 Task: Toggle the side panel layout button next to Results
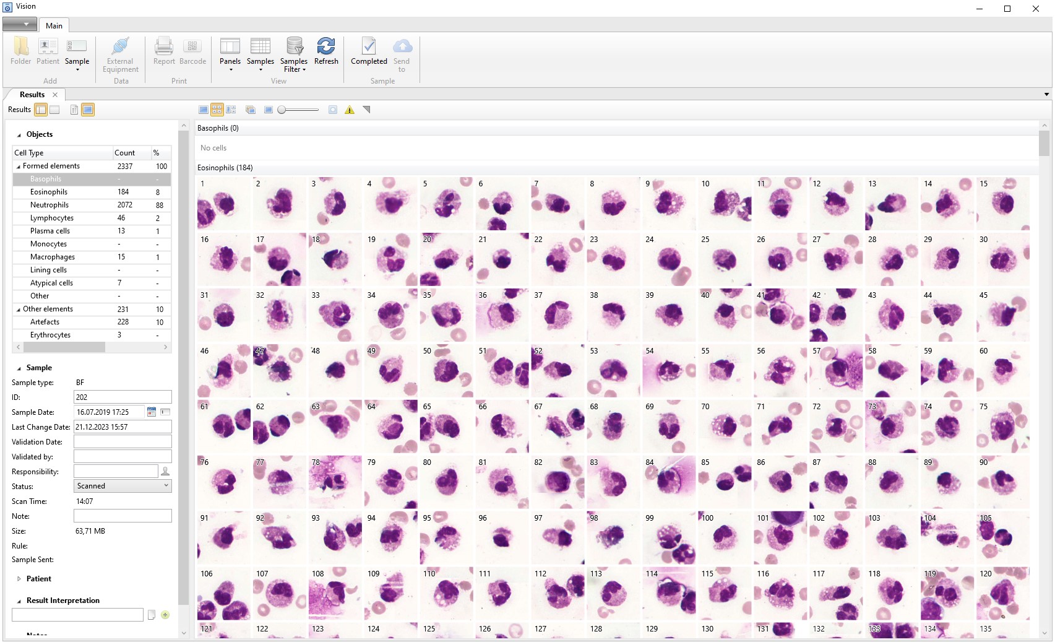[41, 110]
